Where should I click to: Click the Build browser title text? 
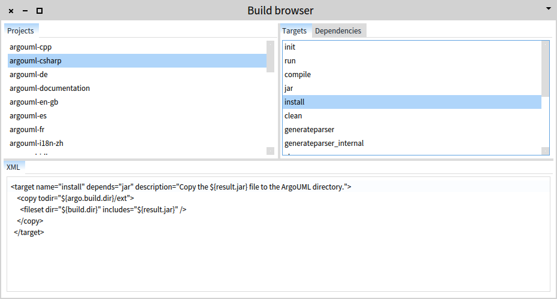280,11
